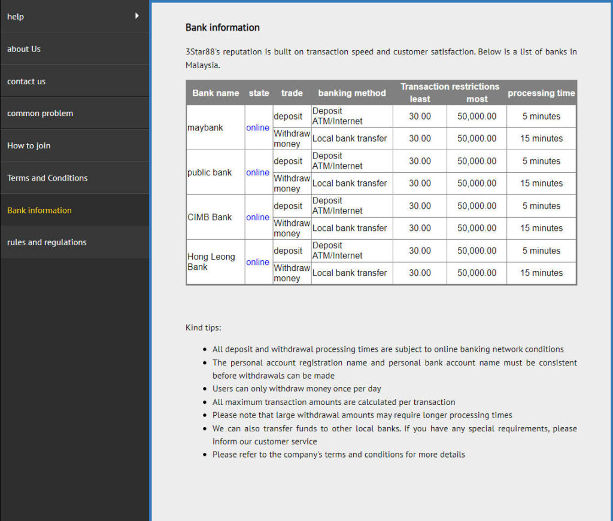
Task: Click the most sub-header
Action: coord(477,99)
